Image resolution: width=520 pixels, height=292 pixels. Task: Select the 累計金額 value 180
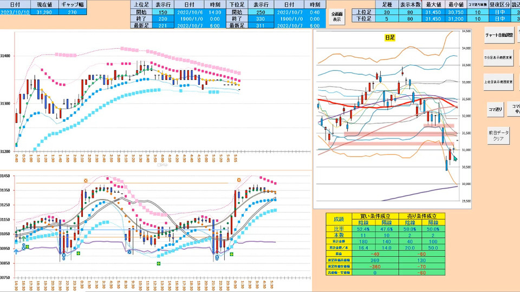coord(363,241)
